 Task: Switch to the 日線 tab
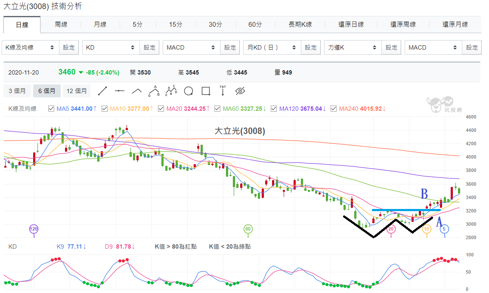(x=22, y=25)
